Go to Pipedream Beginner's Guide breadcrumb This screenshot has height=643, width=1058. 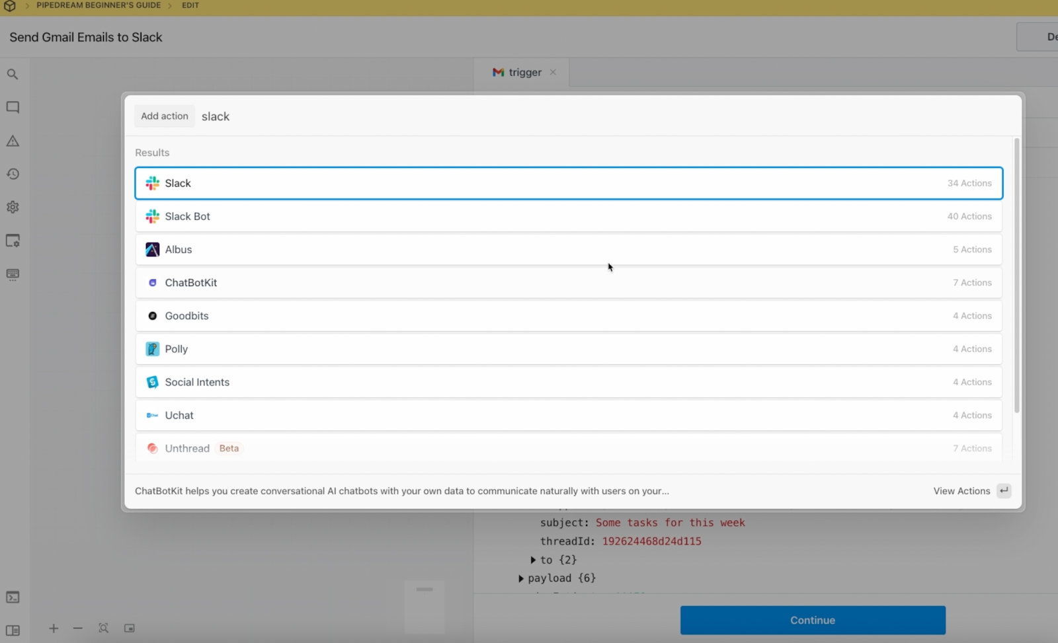99,5
